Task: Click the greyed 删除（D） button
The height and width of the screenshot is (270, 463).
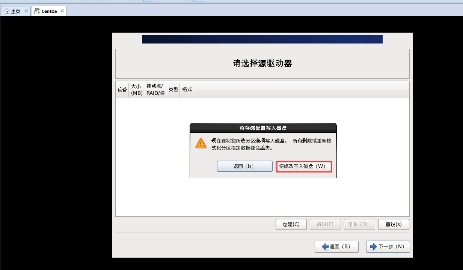Action: [x=359, y=224]
